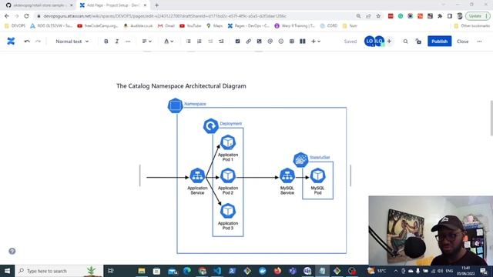The image size is (493, 277).
Task: Open the Windows Start menu
Action: click(7, 271)
